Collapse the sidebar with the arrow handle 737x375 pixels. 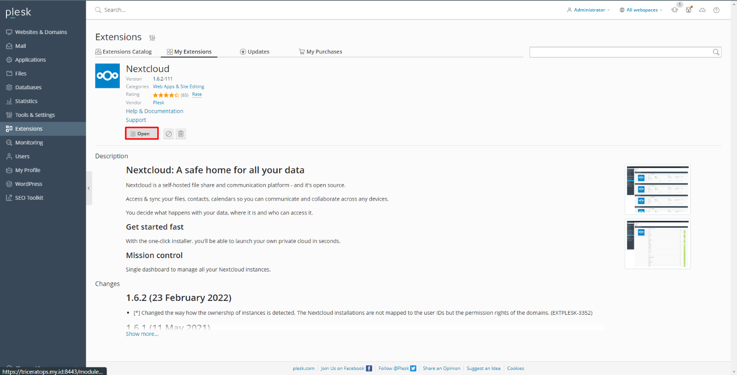(89, 188)
